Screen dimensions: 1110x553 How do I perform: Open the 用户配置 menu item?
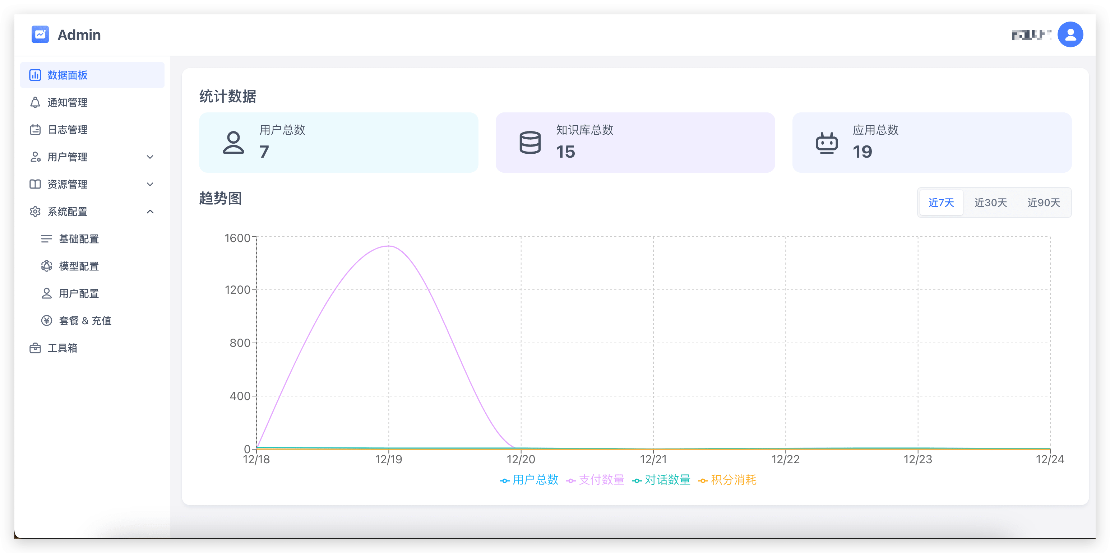coord(79,294)
